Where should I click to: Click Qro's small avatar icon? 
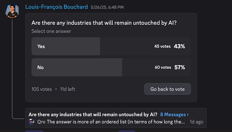(x=31, y=121)
